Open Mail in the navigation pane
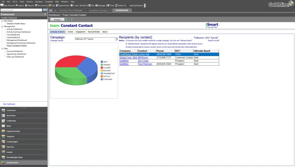 [24, 126]
